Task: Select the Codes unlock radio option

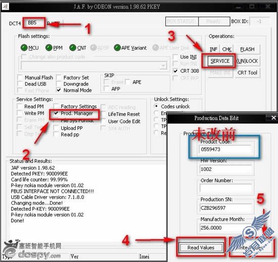Action: pos(156,106)
